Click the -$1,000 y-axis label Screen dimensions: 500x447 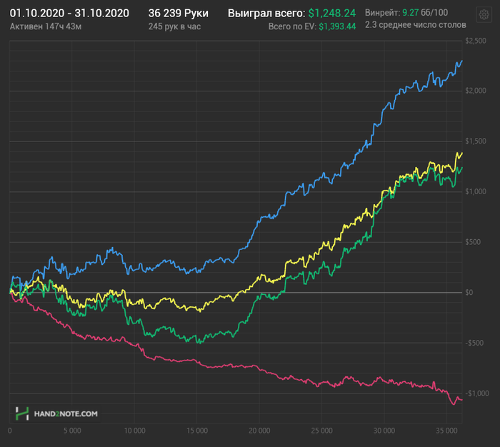point(477,393)
